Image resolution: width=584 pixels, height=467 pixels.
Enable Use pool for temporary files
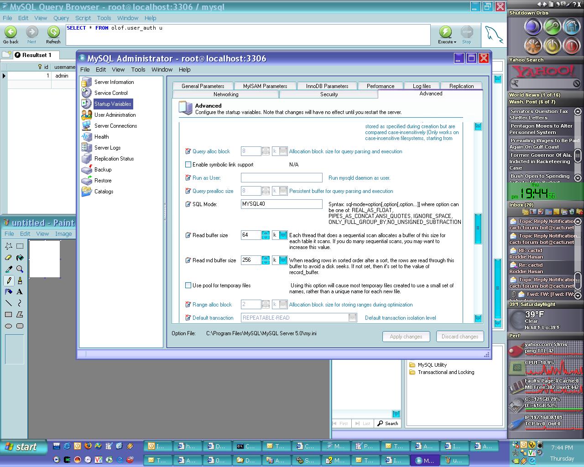(188, 285)
